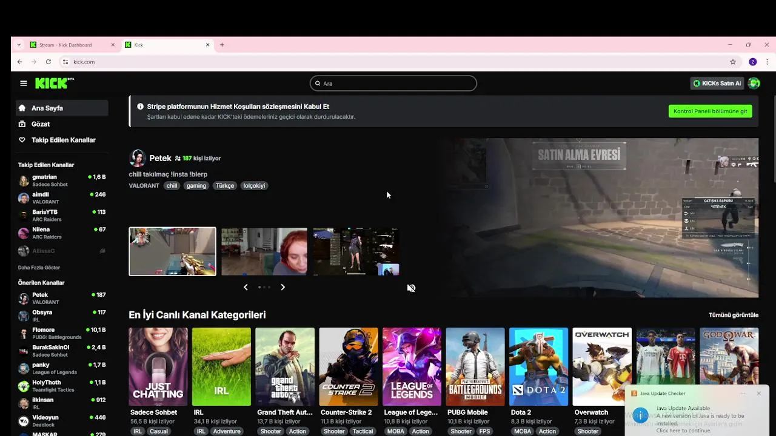This screenshot has width=776, height=436.
Task: Click KICKs Satın Al button
Action: coord(717,84)
